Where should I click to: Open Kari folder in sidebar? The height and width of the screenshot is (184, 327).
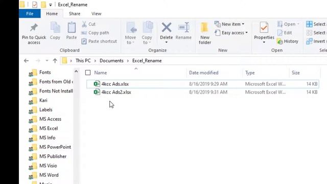tap(43, 100)
